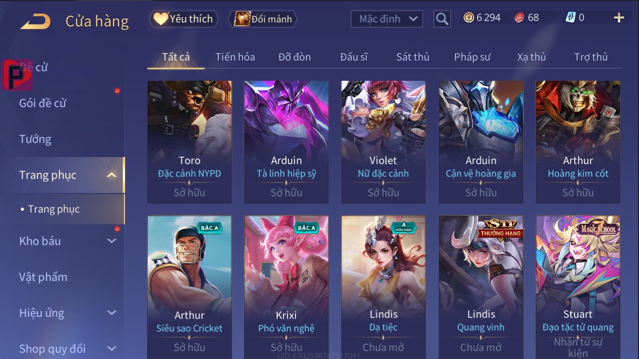
Task: Click the golden back arrow icon
Action: pos(35,22)
